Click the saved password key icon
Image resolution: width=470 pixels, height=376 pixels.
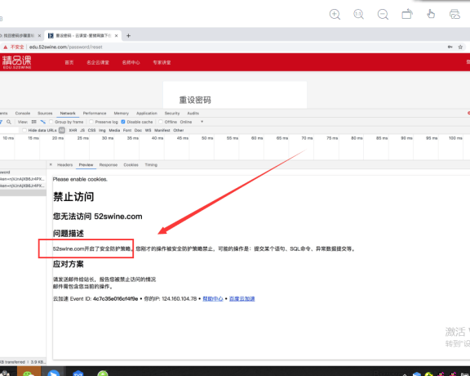click(450, 47)
